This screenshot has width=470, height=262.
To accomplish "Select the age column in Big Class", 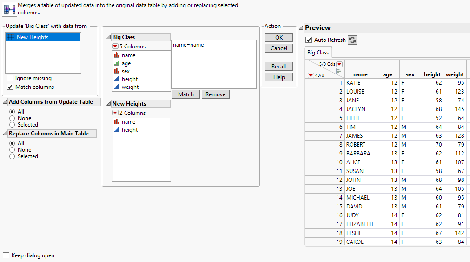I will [126, 63].
